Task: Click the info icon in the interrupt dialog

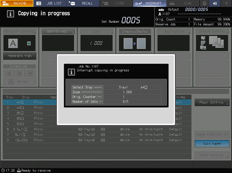Action: (x=71, y=72)
